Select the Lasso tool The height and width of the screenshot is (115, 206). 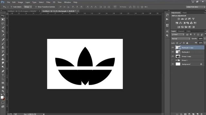click(x=3, y=23)
